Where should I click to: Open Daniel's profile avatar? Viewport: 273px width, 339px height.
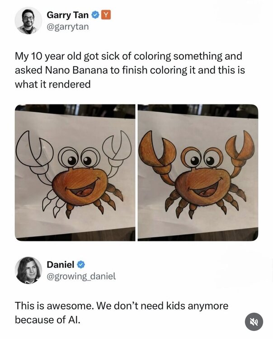pos(28,270)
